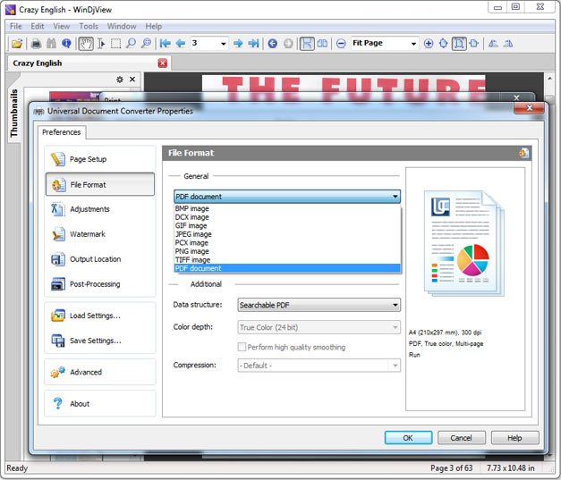The height and width of the screenshot is (480, 561).
Task: Toggle facing pages layout icon
Action: (x=322, y=44)
